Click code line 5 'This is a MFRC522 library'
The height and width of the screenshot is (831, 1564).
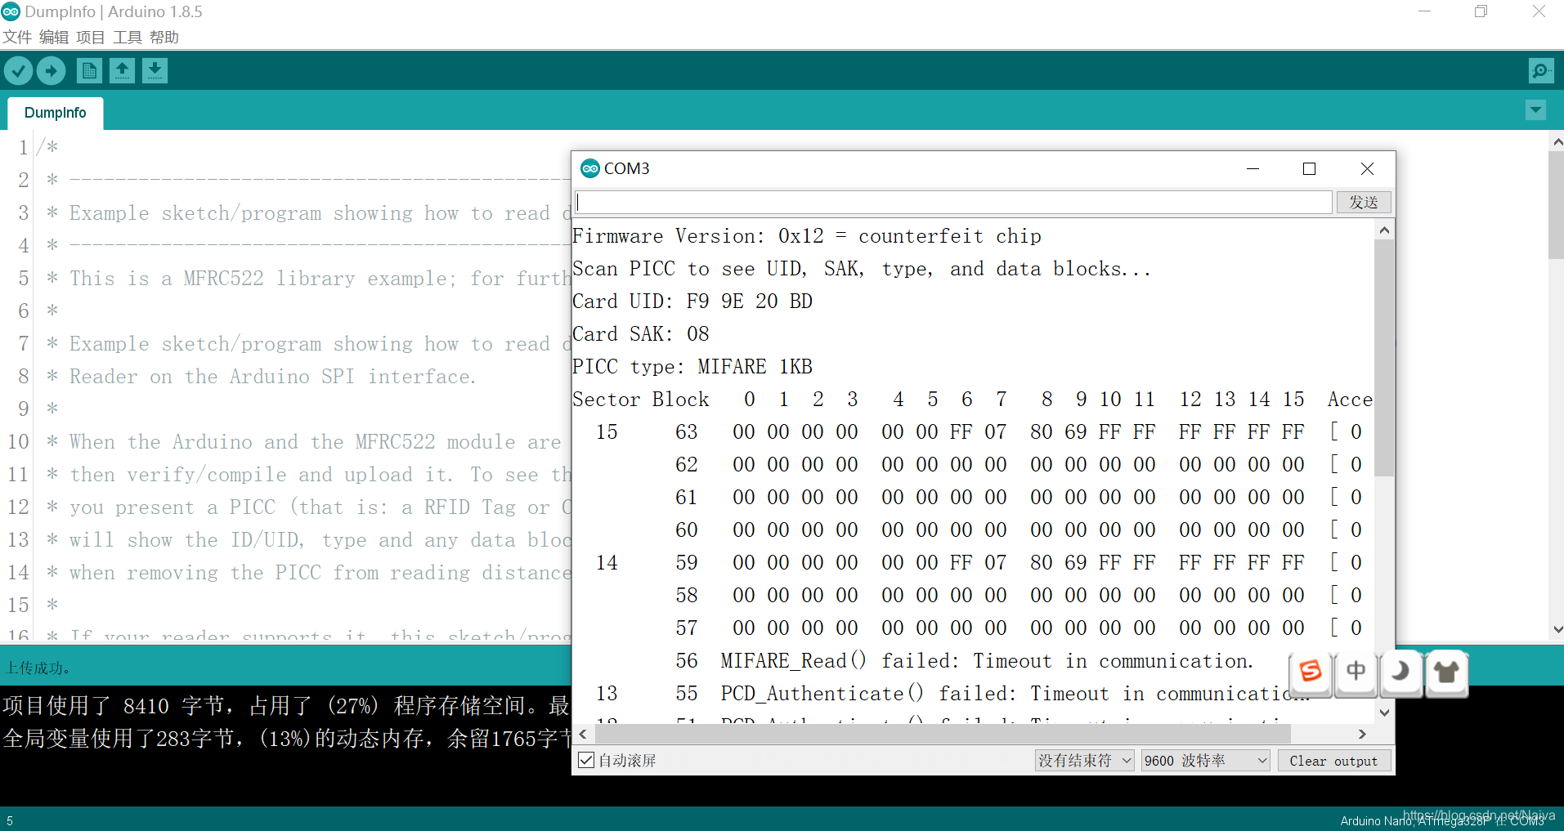320,279
